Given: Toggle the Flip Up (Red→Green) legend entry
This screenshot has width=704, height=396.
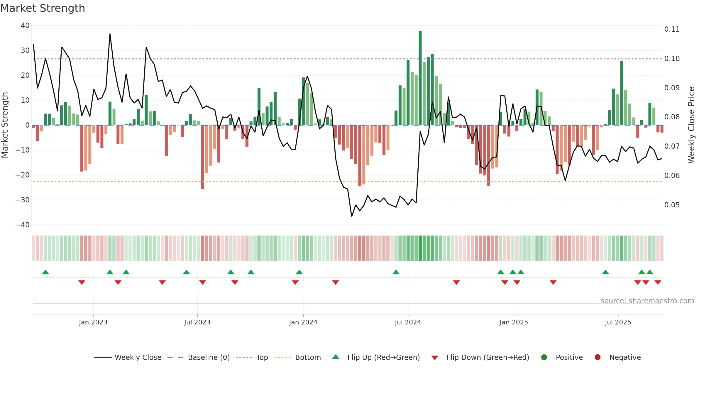Looking at the screenshot, I should 376,357.
